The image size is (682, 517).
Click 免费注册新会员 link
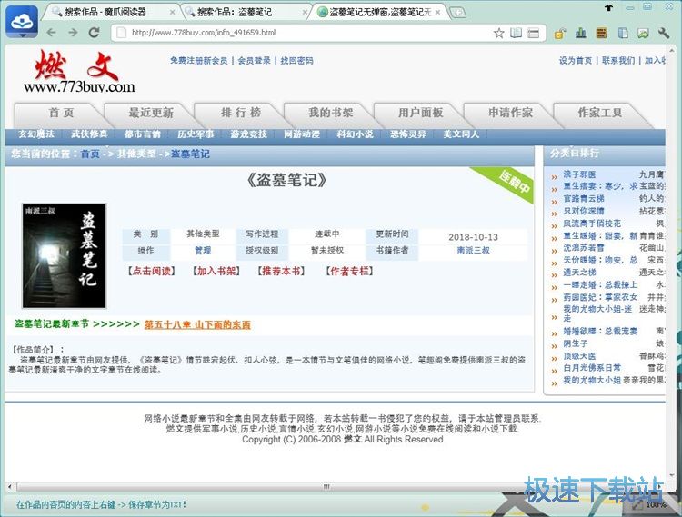tap(199, 61)
